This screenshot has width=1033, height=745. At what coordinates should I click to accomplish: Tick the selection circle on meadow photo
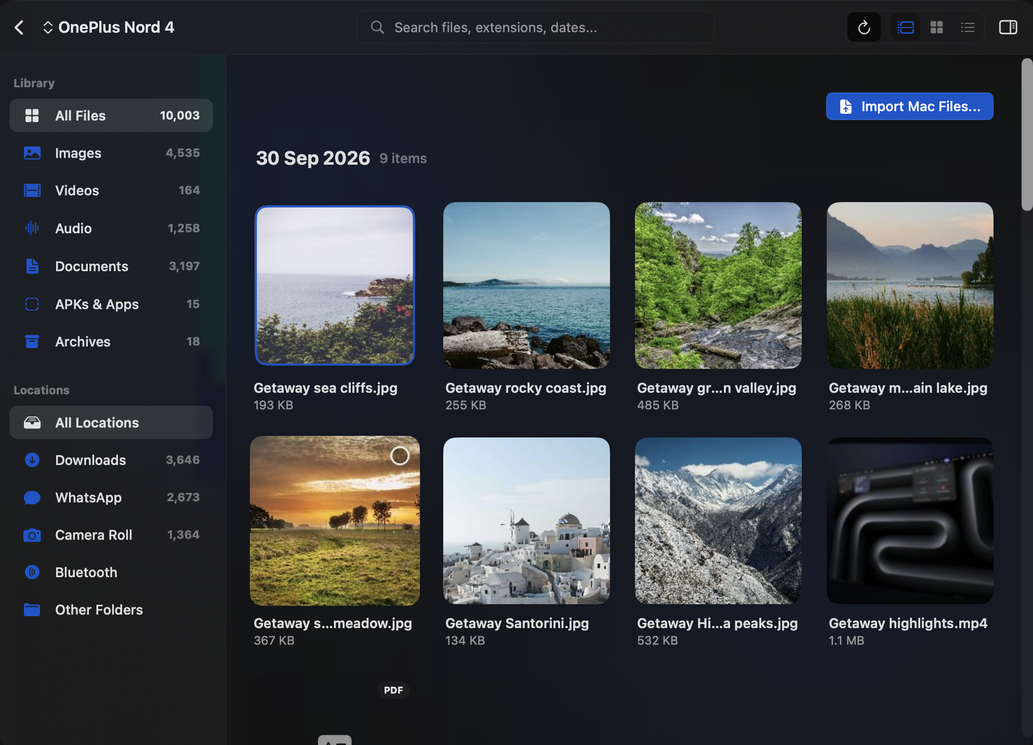[x=400, y=456]
